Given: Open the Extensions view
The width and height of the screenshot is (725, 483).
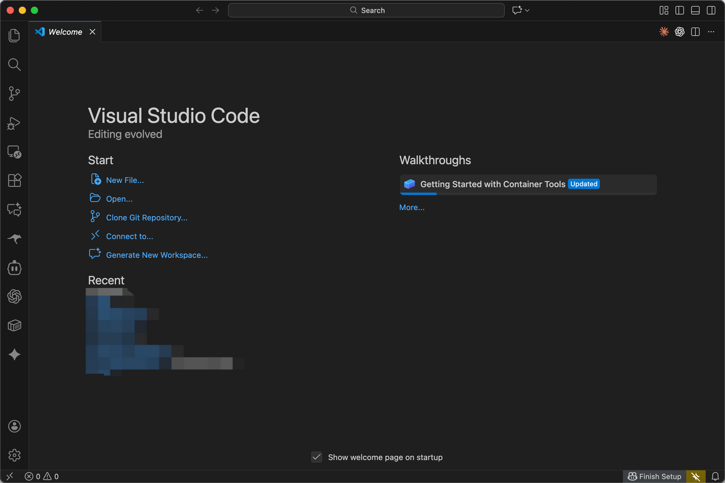Looking at the screenshot, I should tap(14, 181).
